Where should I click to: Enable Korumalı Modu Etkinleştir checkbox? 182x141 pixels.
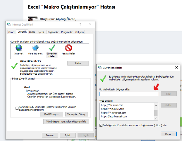(x=17, y=108)
